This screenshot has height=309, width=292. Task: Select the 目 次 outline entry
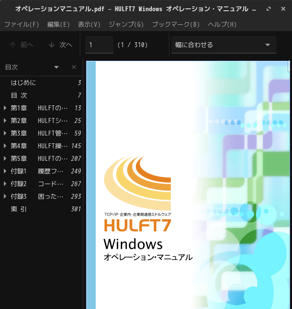[x=41, y=95]
